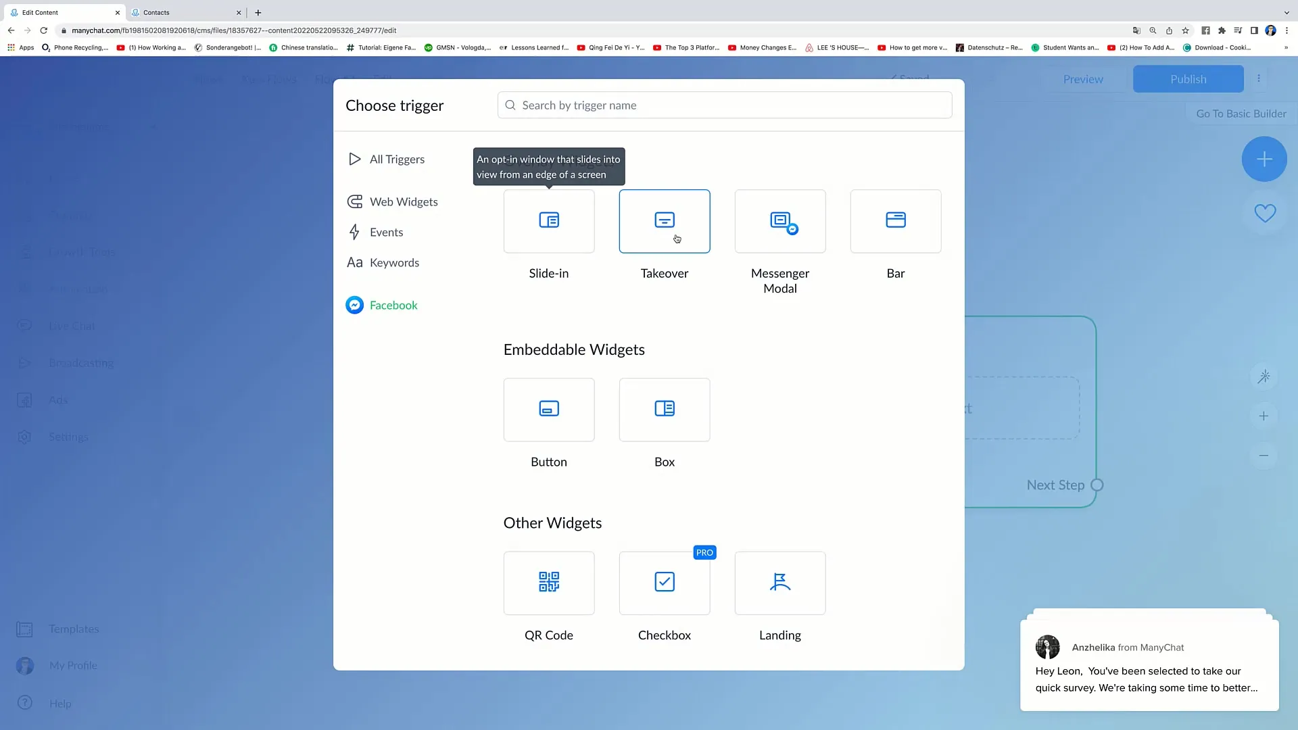This screenshot has height=730, width=1298.
Task: Click the blue plus add button
Action: tap(1264, 160)
